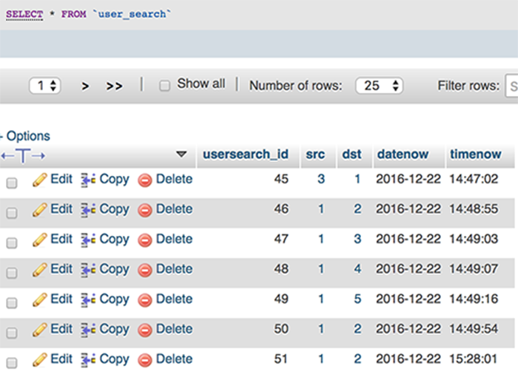The height and width of the screenshot is (377, 518).
Task: Enable the Show all checkbox
Action: point(165,86)
